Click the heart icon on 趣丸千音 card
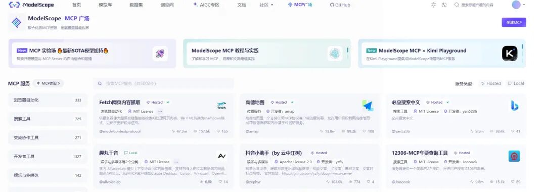The image size is (546, 192). (x=220, y=182)
